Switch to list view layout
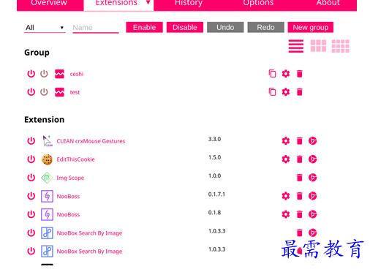This screenshot has height=272, width=370. click(x=296, y=46)
